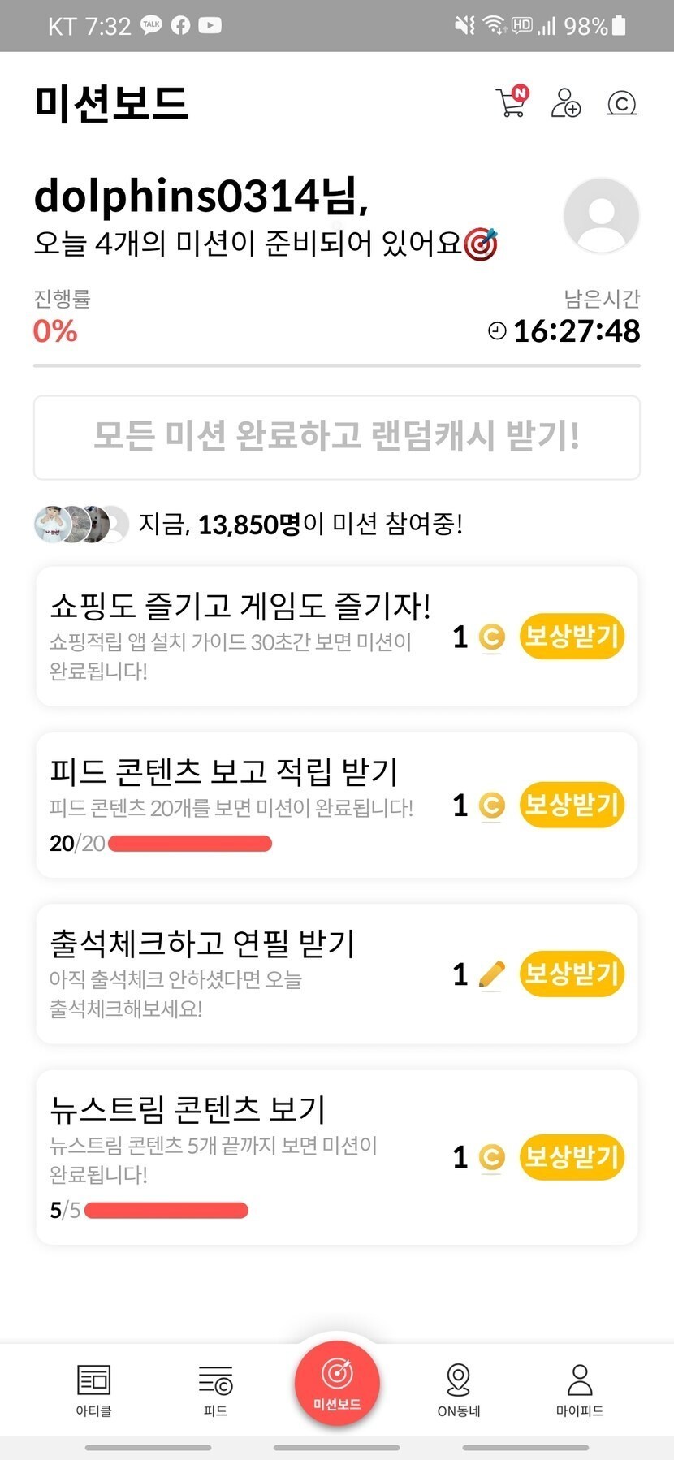Tap the participant avatars group
674x1460 pixels.
(x=81, y=524)
